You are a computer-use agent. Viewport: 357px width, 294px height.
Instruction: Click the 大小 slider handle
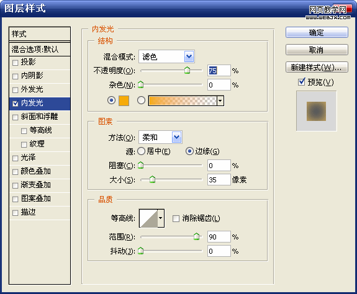click(152, 179)
